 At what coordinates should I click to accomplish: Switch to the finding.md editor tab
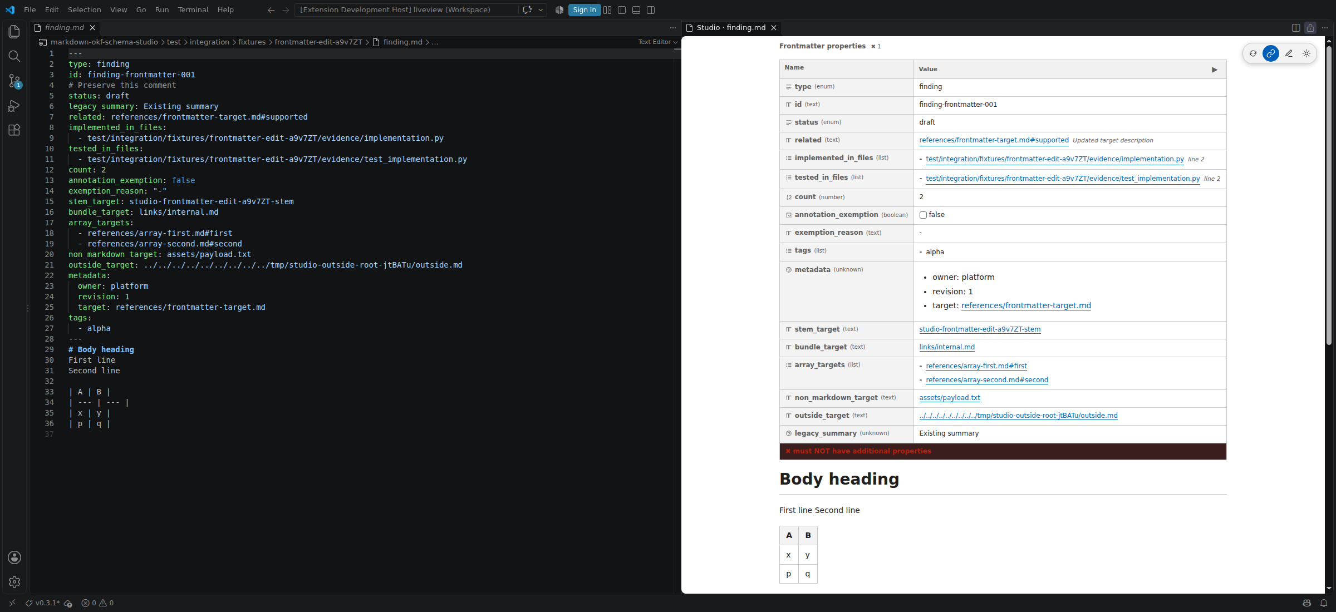coord(64,28)
